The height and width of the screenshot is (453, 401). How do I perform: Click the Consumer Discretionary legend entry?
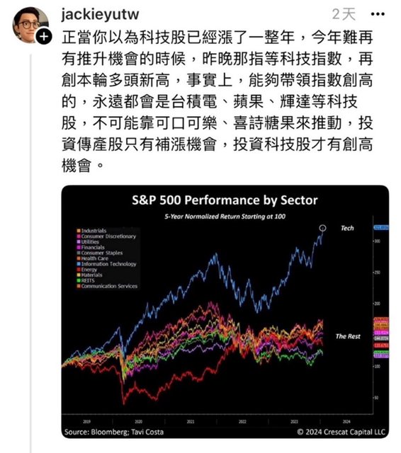point(106,236)
